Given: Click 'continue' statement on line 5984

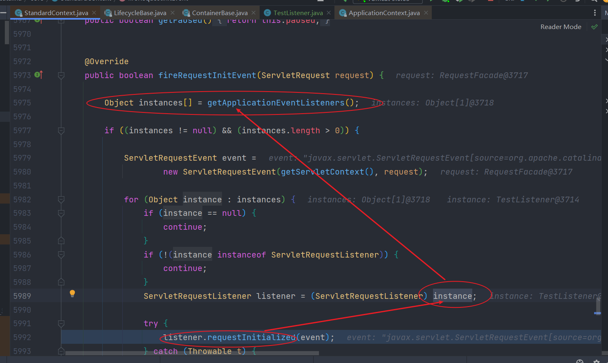Looking at the screenshot, I should click(x=183, y=227).
